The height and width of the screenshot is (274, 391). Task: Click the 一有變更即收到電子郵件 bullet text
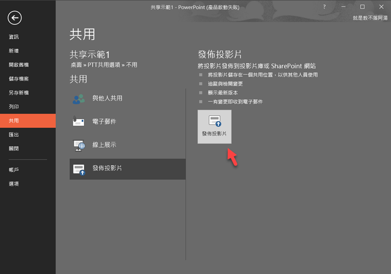(235, 102)
